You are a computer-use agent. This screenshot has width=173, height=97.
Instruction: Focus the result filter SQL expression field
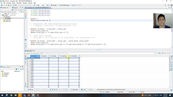(x=97, y=53)
